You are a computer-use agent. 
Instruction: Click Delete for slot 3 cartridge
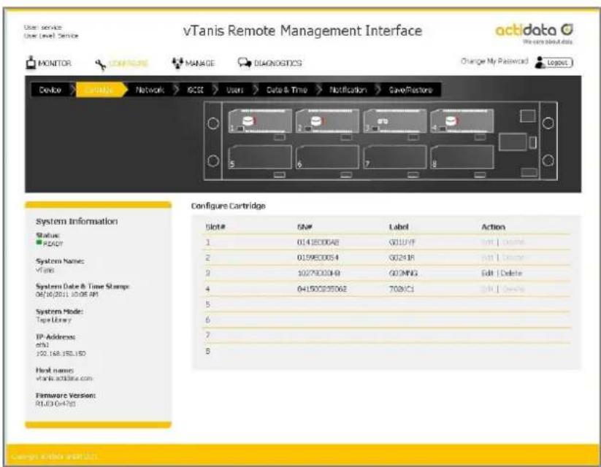coord(511,273)
